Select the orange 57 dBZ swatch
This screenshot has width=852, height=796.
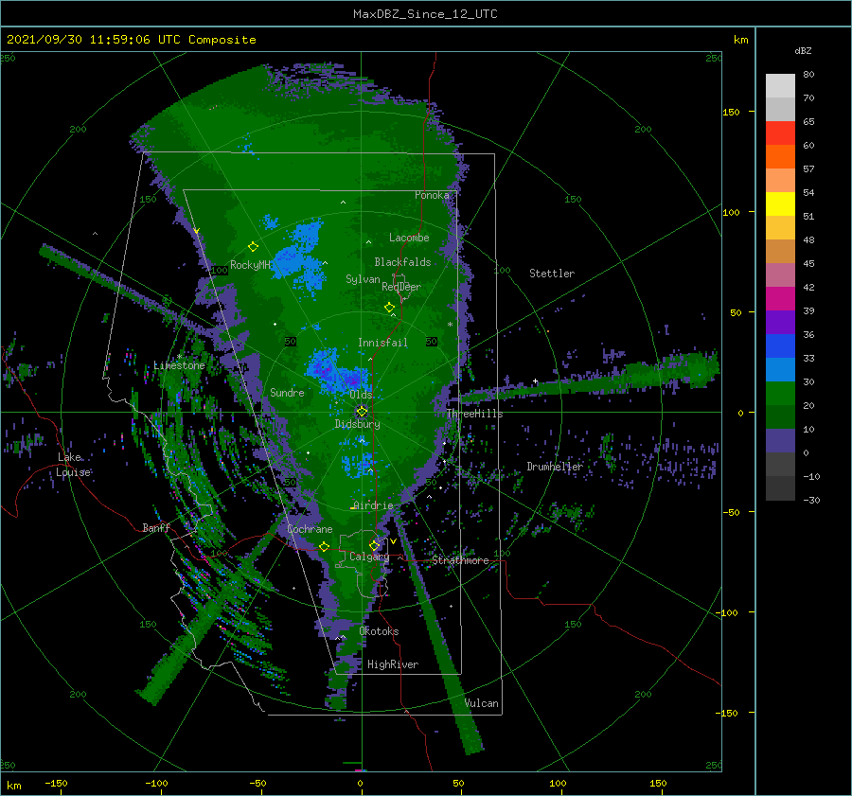point(780,156)
